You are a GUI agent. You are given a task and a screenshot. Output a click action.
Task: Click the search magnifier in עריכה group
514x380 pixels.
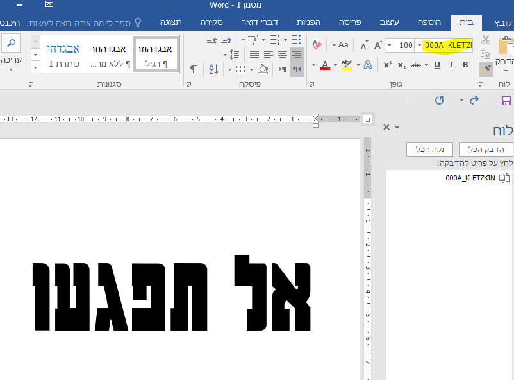tap(11, 43)
